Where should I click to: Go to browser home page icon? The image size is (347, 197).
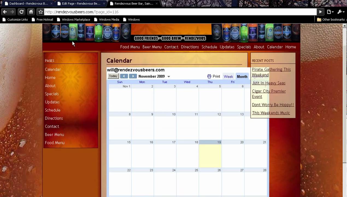pos(31,12)
